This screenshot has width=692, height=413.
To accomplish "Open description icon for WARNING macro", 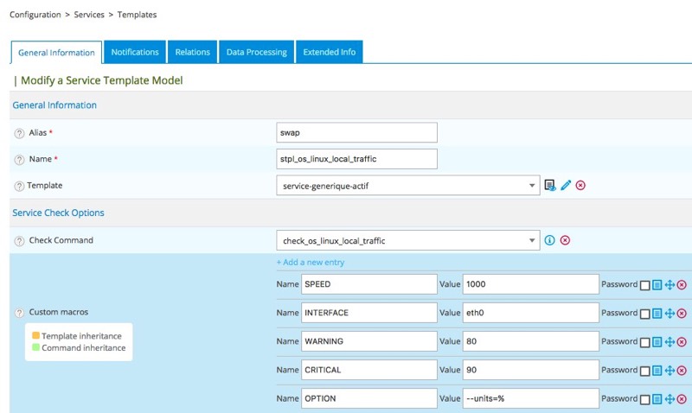I will 657,341.
